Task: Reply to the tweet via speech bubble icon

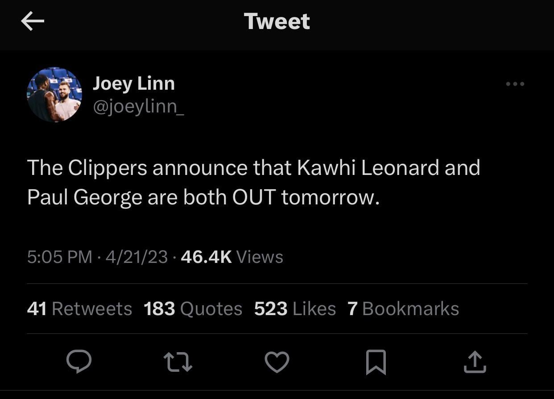Action: coord(79,361)
